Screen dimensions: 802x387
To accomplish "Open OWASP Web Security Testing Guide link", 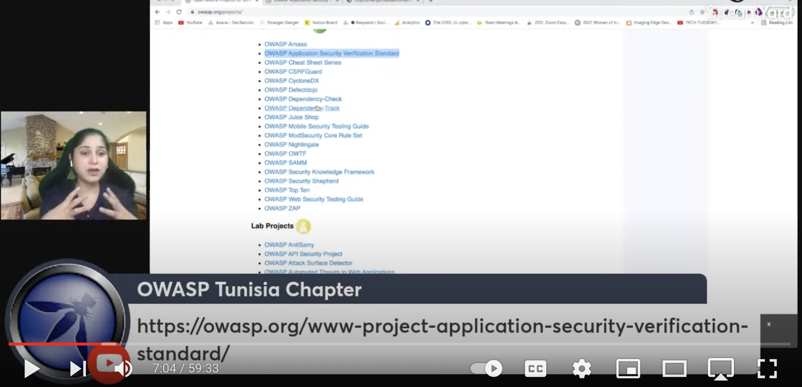I will tap(314, 200).
